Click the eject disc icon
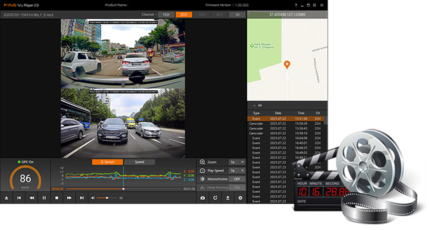Image resolution: width=429 pixels, height=230 pixels. [7, 198]
